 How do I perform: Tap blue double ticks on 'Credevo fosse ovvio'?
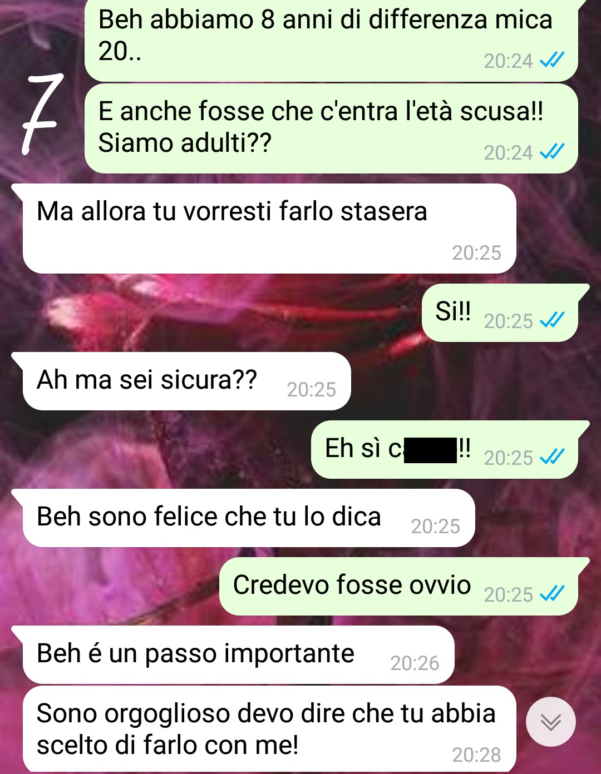[552, 593]
